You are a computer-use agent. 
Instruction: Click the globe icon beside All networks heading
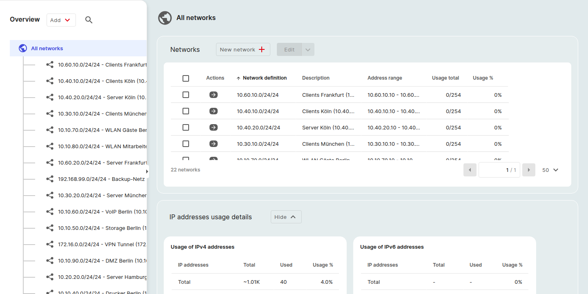(x=165, y=18)
